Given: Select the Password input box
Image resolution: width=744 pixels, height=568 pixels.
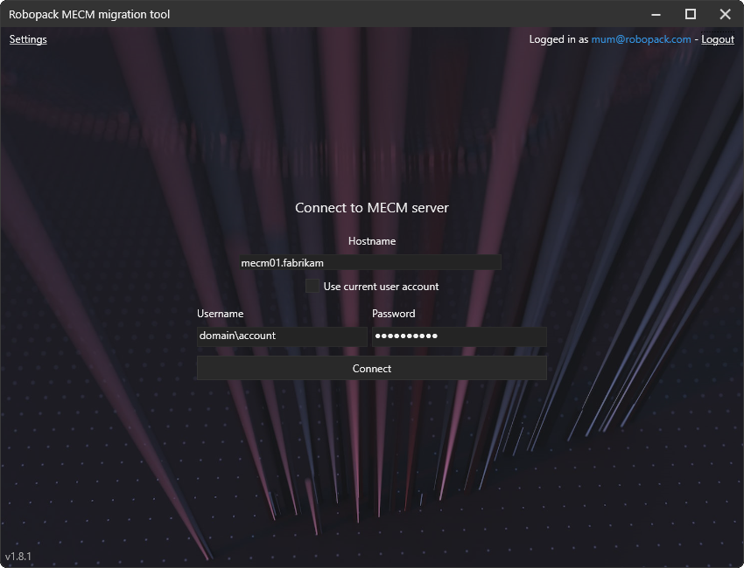Looking at the screenshot, I should click(459, 336).
